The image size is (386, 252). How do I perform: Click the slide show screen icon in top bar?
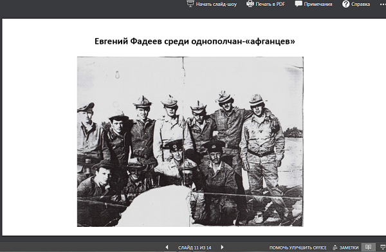(x=190, y=4)
